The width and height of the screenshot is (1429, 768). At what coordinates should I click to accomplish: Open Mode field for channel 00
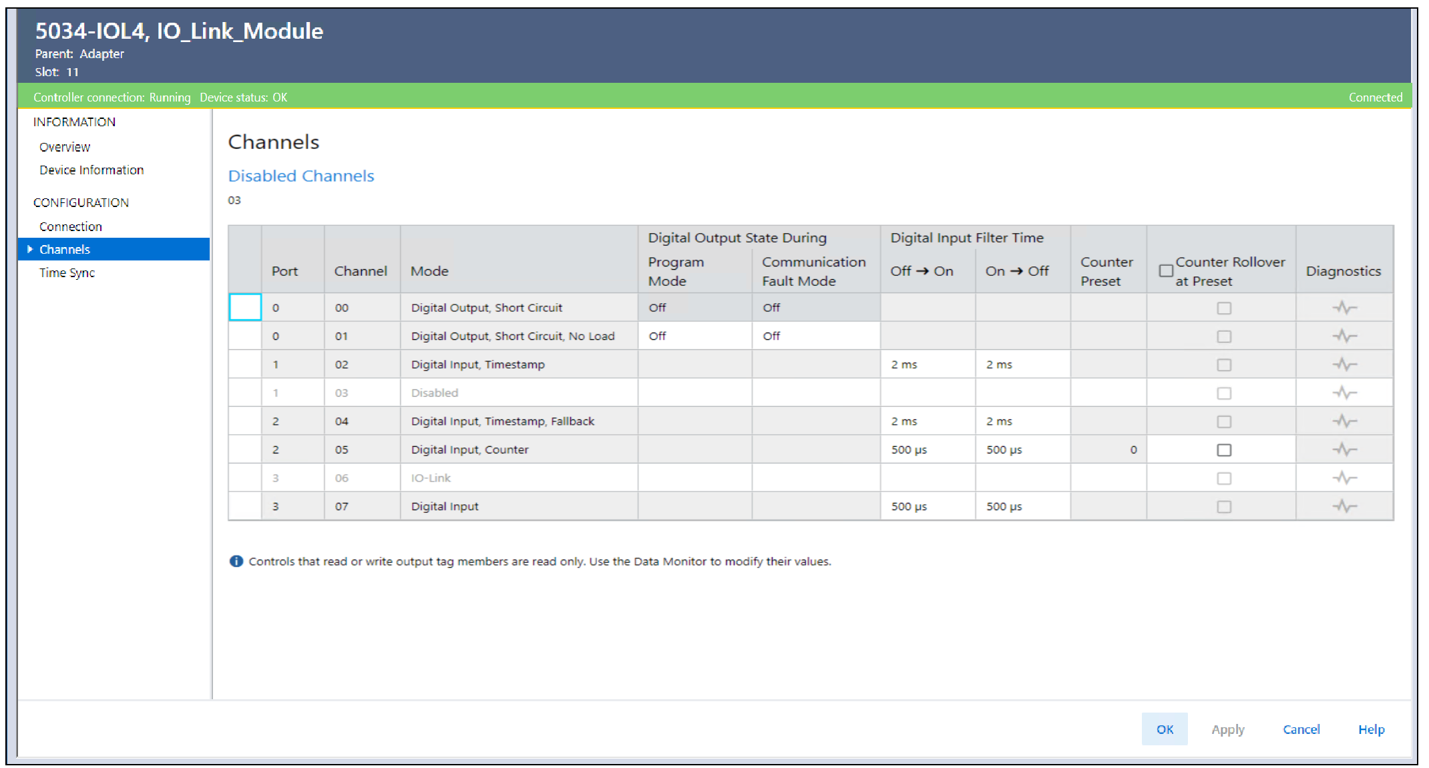(x=519, y=307)
